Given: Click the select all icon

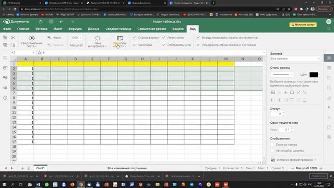Looking at the screenshot, I should click(x=13, y=45).
